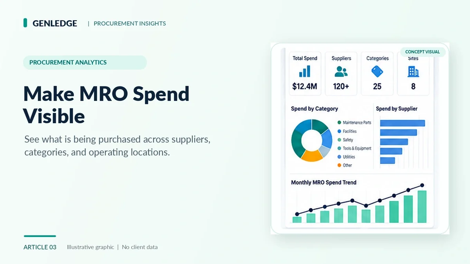Screen dimensions: 470x264
Task: Click the PROCUREMENT INSIGHTS header text
Action: point(130,23)
